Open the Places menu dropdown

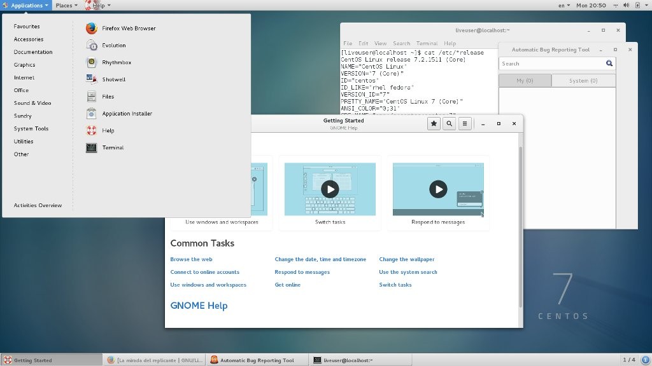66,5
